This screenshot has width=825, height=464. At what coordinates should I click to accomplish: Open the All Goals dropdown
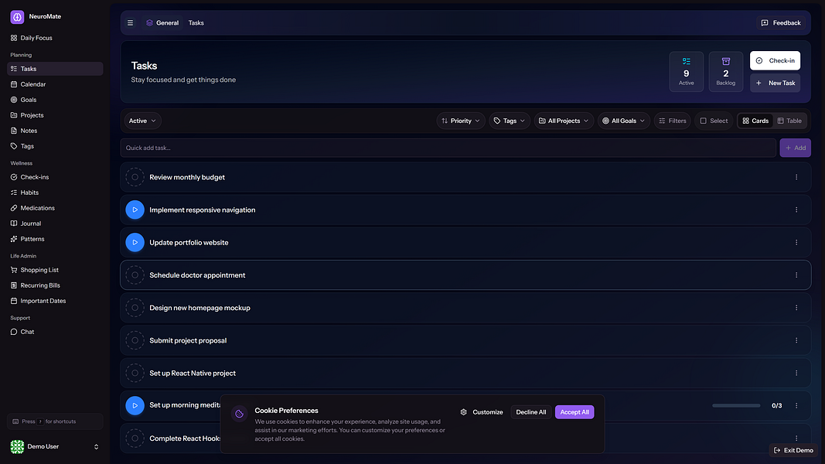pyautogui.click(x=623, y=121)
